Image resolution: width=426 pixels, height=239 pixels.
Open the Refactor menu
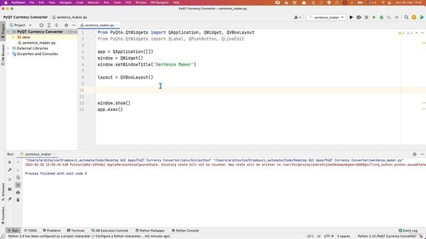93,3
